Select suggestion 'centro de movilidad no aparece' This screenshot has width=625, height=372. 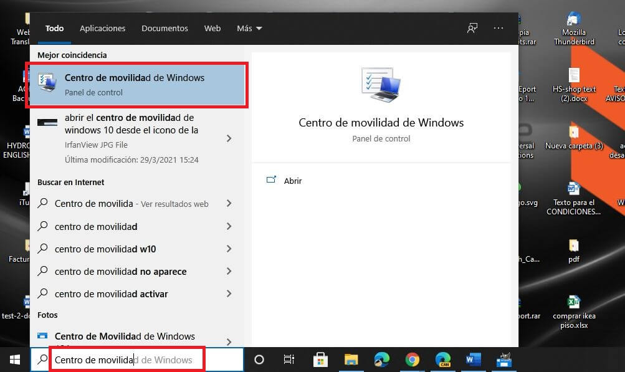point(120,272)
